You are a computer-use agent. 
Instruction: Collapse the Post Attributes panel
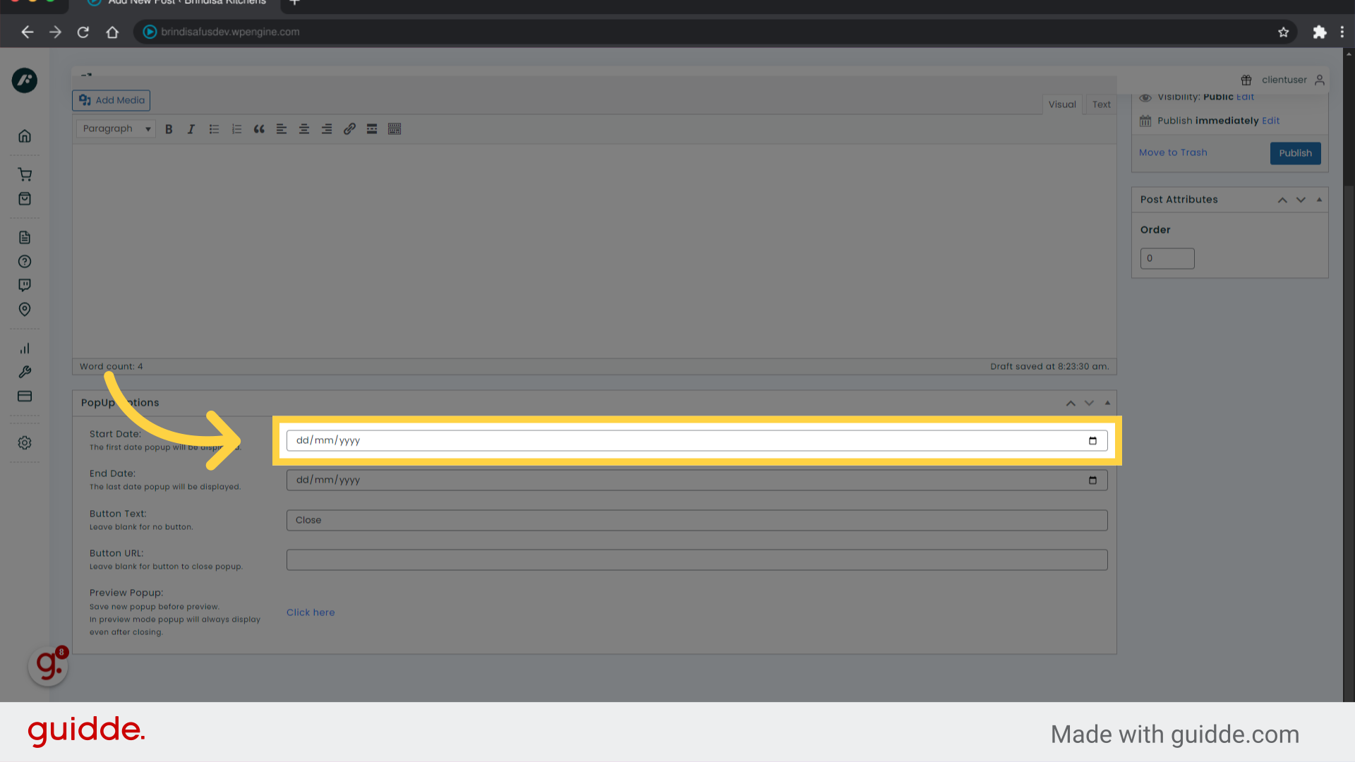pos(1319,200)
